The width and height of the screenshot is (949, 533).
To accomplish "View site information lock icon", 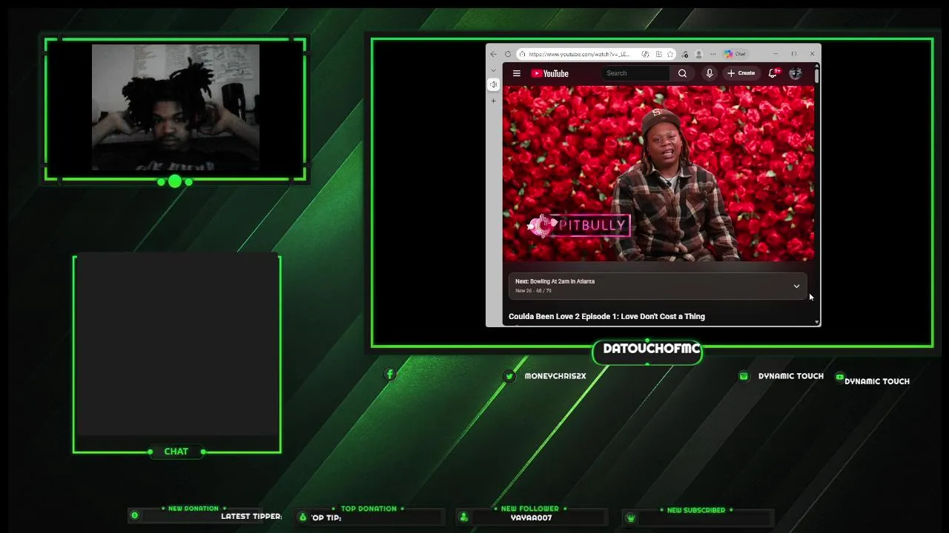I will coord(522,54).
